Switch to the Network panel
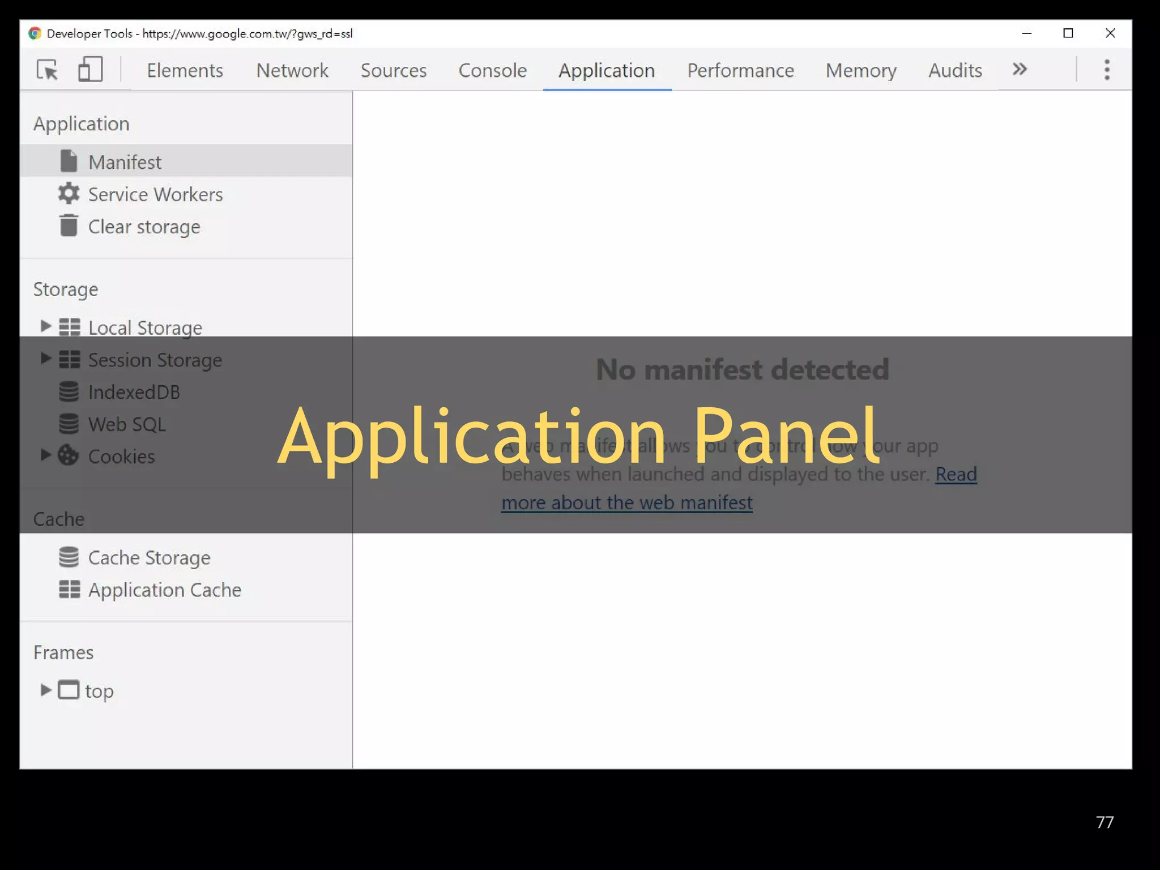Image resolution: width=1160 pixels, height=870 pixels. (292, 70)
